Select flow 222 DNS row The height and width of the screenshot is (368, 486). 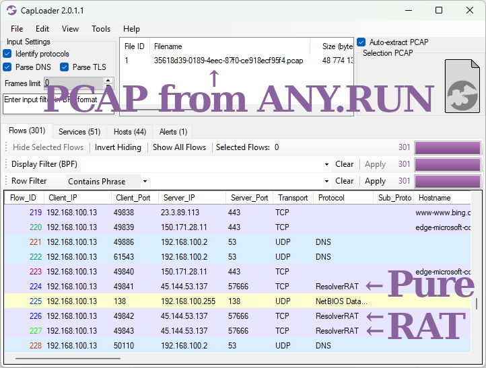coord(238,257)
